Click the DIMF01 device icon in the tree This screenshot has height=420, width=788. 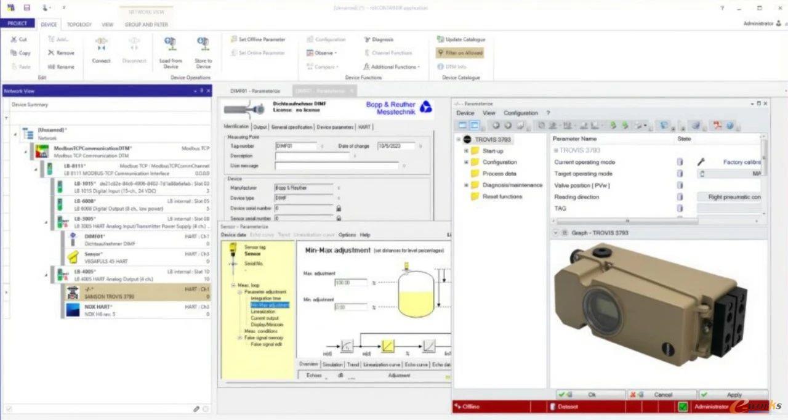pos(73,239)
